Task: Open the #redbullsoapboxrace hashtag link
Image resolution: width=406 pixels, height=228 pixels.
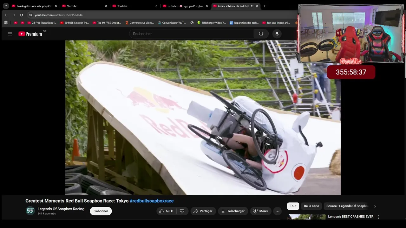Action: pyautogui.click(x=152, y=201)
